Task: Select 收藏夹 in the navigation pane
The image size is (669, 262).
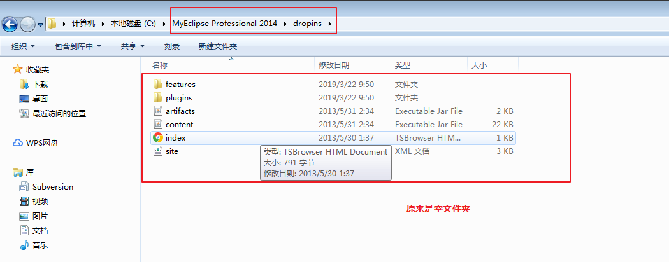Action: point(38,69)
